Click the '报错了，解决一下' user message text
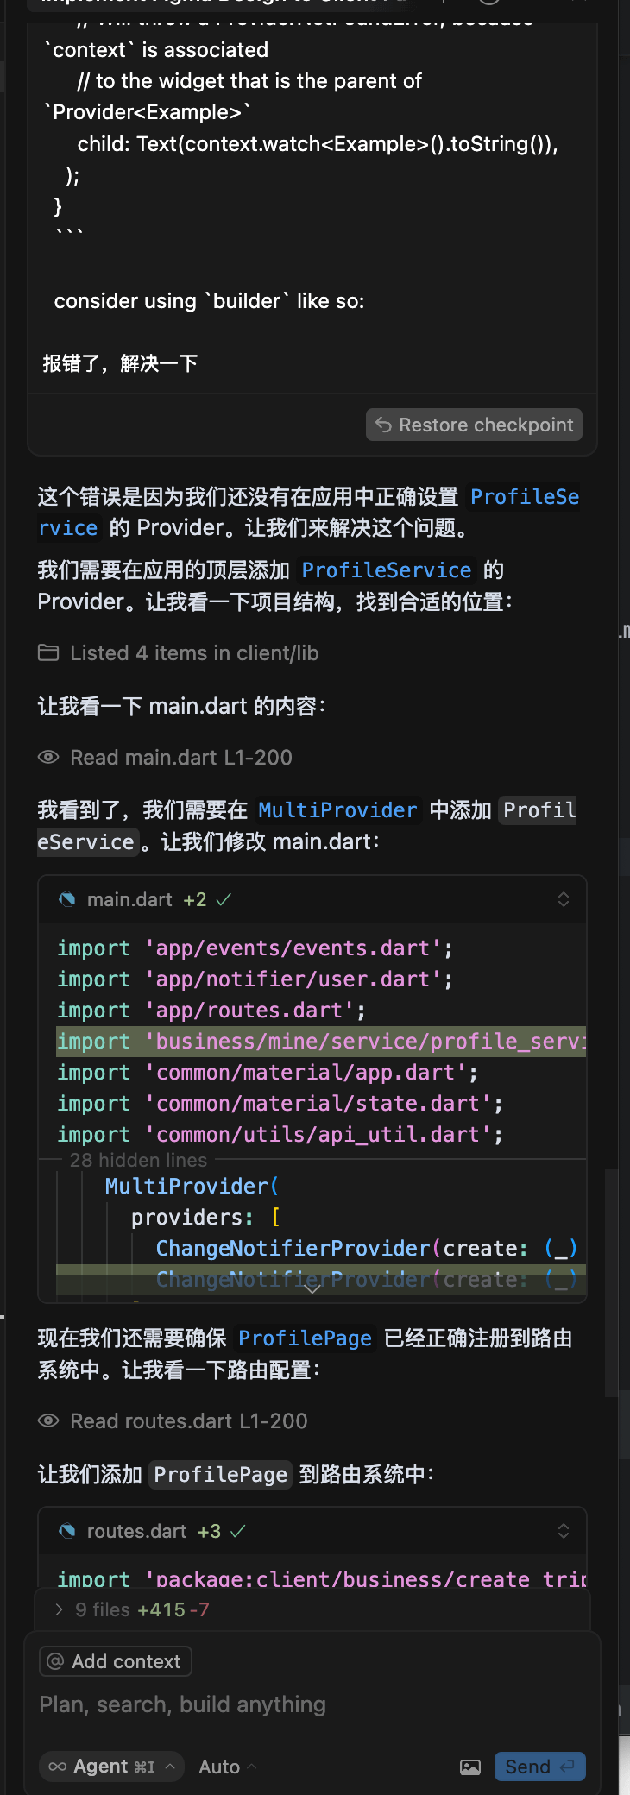The image size is (630, 1795). coord(120,363)
